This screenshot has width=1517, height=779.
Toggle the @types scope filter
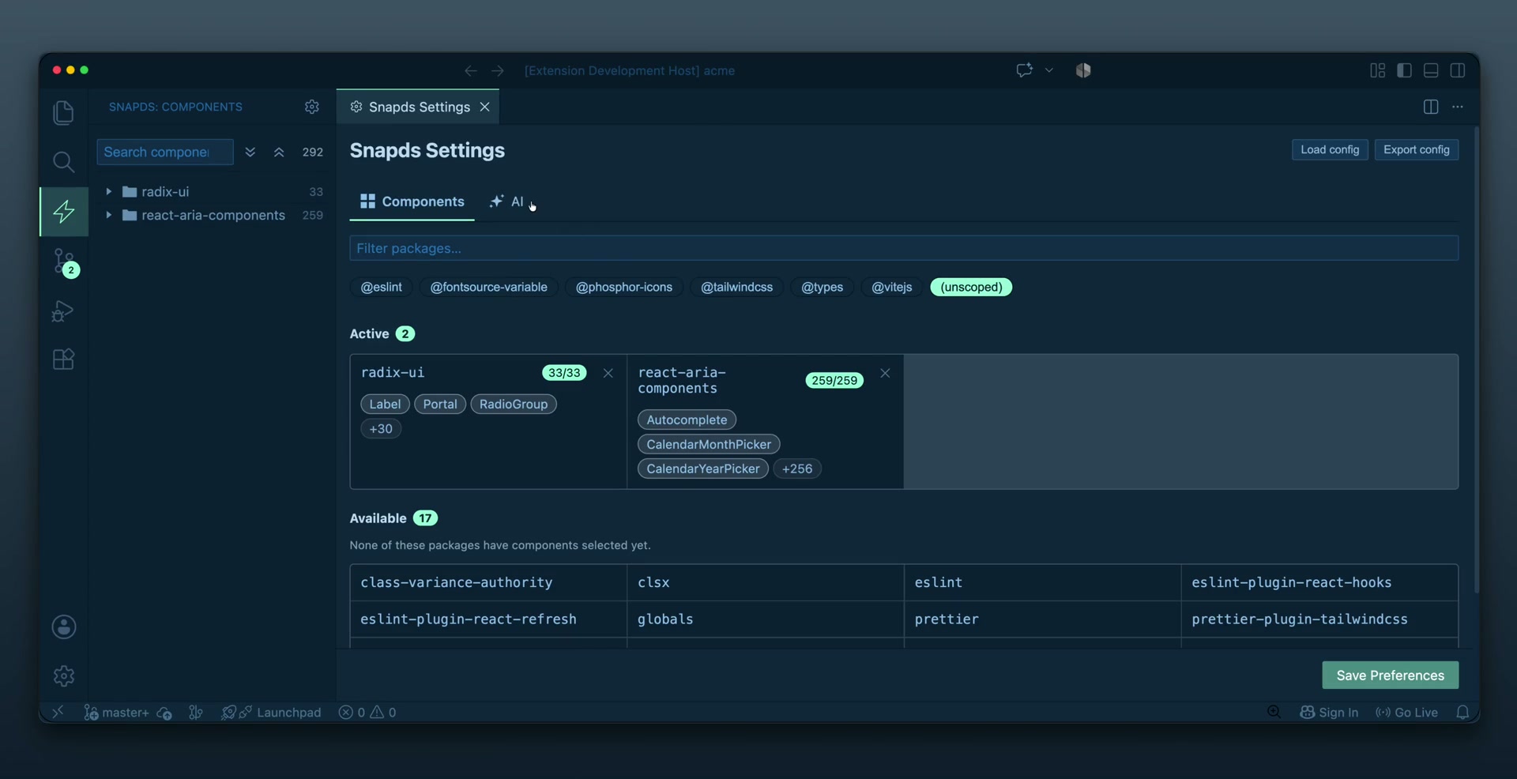click(822, 287)
